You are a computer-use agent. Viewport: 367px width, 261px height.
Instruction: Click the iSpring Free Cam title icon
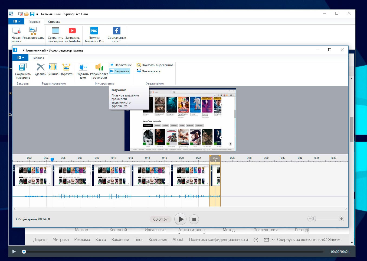click(11, 14)
